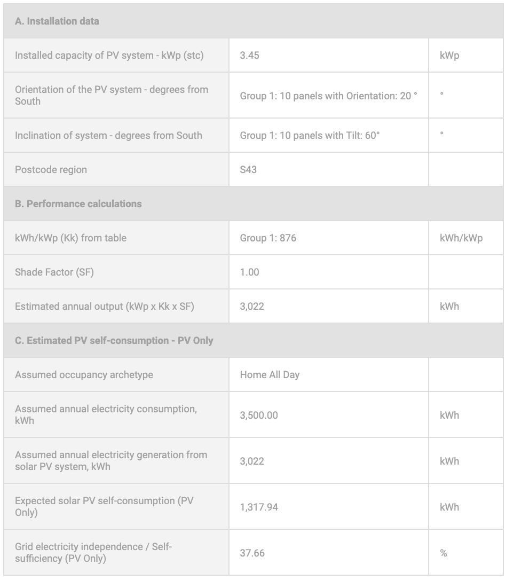Click the 'Assumed annual electricity generation' row label
506x580 pixels.
[111, 460]
